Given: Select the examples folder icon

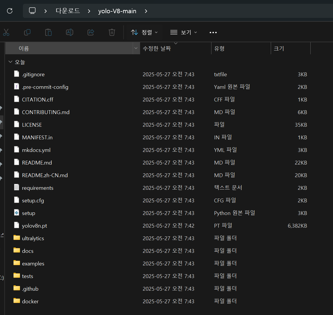Looking at the screenshot, I should tap(16, 263).
